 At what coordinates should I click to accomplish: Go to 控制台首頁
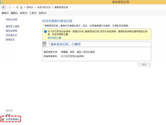coord(12,20)
